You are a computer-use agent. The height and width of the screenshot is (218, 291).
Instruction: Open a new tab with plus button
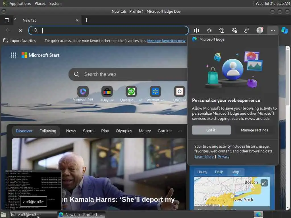point(86,20)
